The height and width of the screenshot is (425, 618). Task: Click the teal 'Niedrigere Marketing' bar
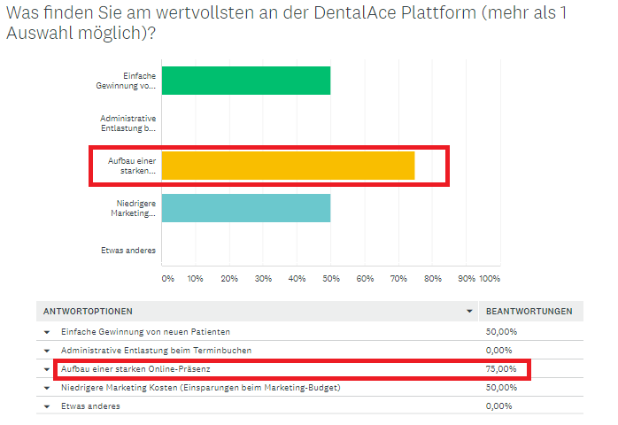(246, 208)
